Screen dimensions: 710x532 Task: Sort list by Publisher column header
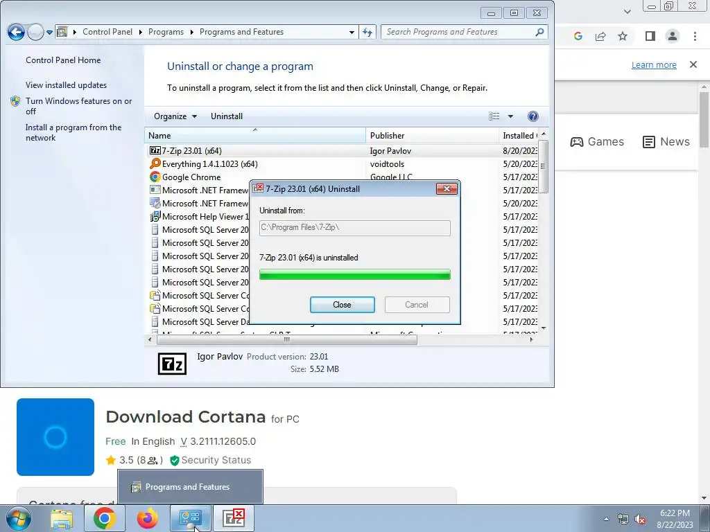tap(432, 135)
